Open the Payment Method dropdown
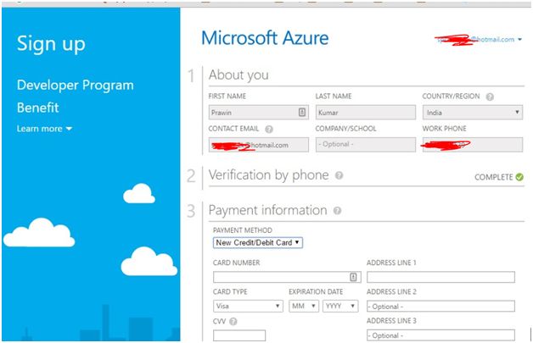The height and width of the screenshot is (343, 533). tap(258, 242)
